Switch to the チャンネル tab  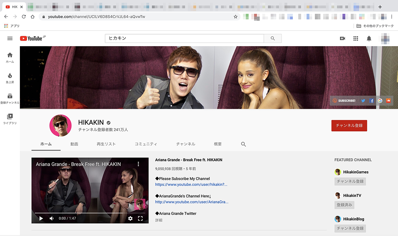tap(185, 144)
